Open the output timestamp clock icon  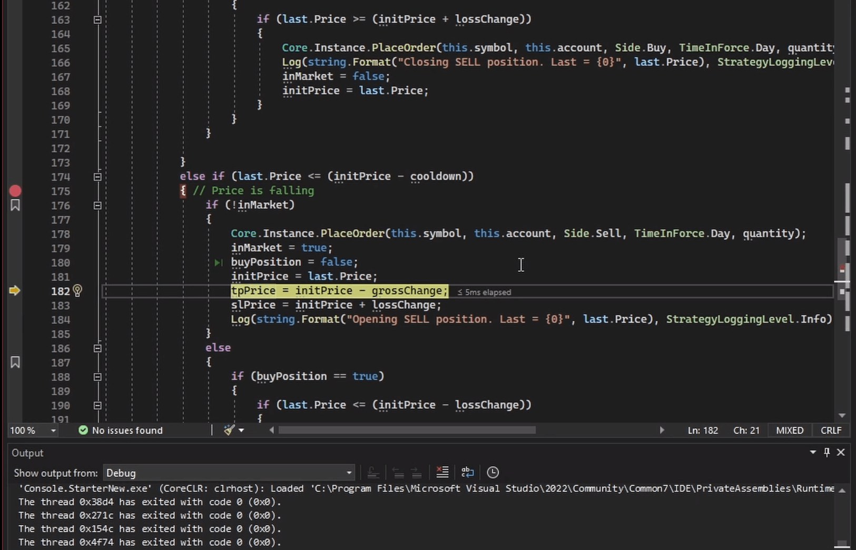coord(493,472)
